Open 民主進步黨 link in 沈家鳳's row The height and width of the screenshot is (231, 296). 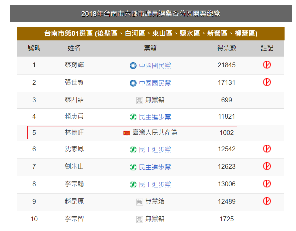coord(155,150)
